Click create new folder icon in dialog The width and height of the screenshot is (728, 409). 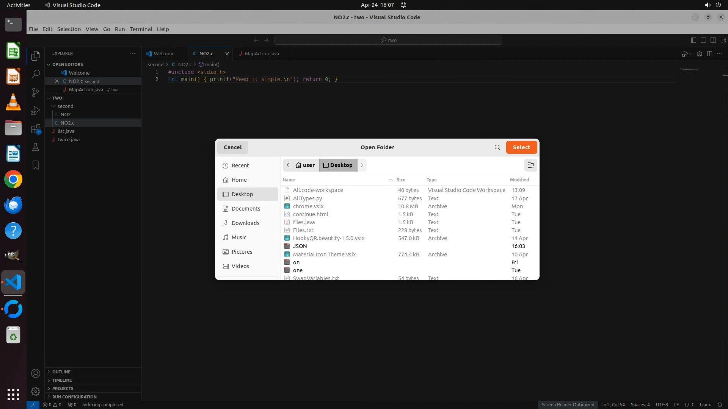tap(530, 165)
